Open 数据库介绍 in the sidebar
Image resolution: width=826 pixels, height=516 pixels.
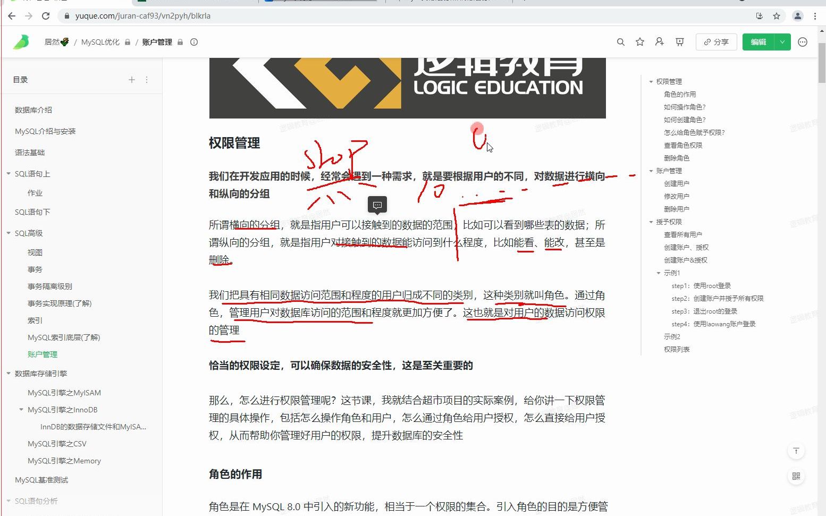click(x=33, y=110)
